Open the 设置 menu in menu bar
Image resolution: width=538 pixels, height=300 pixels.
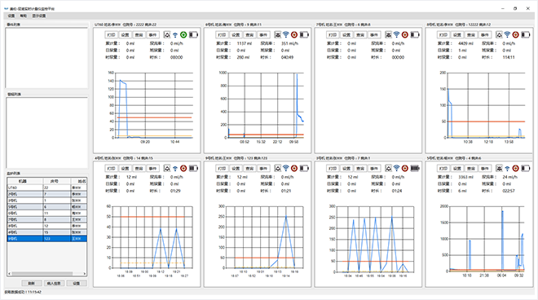pos(11,15)
